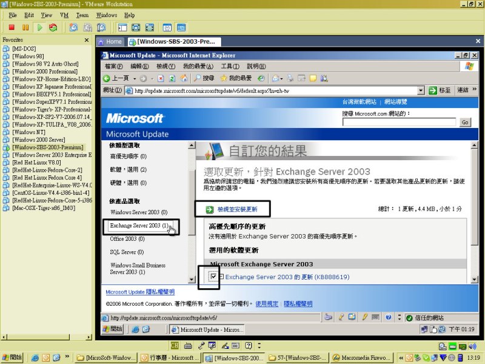
Task: Click the VMware reset button
Action: 53,27
